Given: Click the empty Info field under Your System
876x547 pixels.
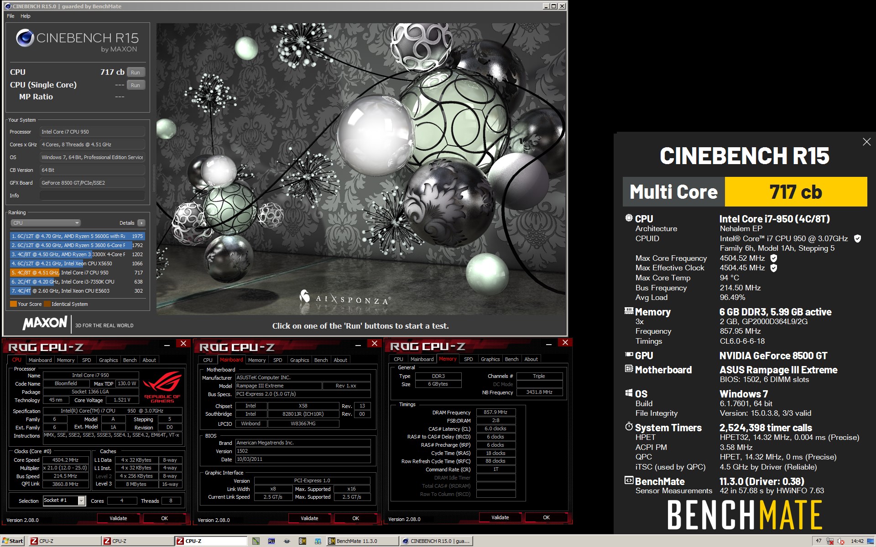Looking at the screenshot, I should 92,196.
